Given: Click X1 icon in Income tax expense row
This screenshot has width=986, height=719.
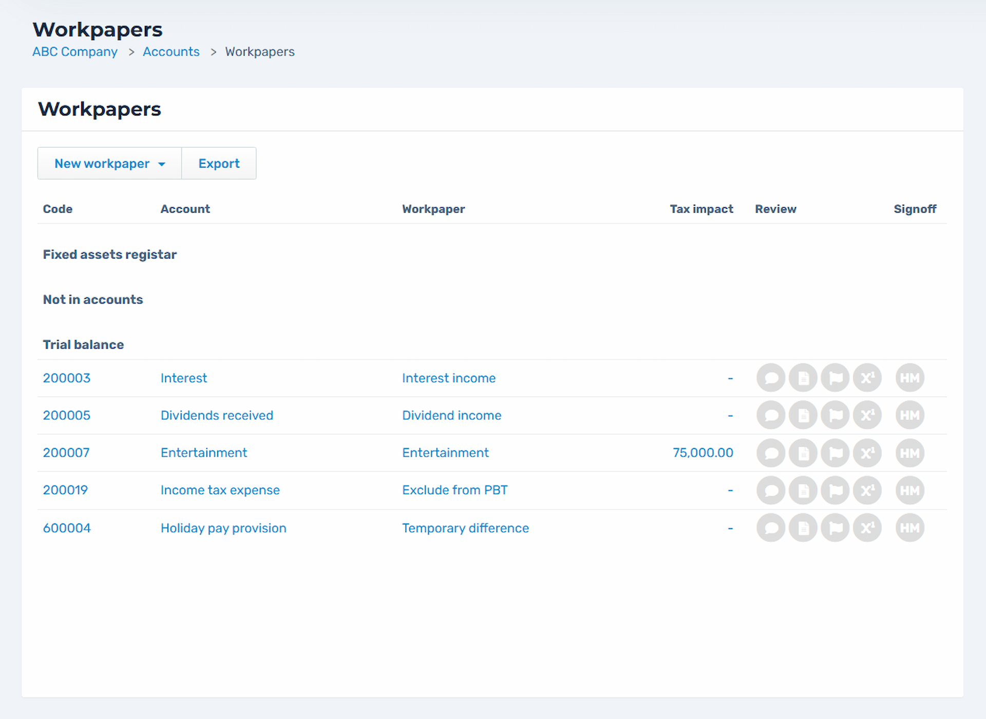Looking at the screenshot, I should tap(867, 491).
